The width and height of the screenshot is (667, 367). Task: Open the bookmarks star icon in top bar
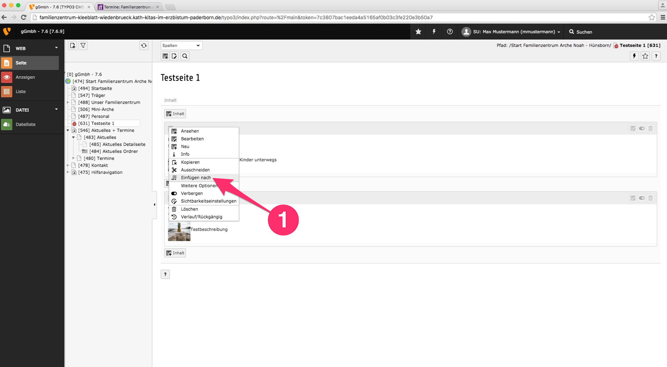(x=418, y=32)
